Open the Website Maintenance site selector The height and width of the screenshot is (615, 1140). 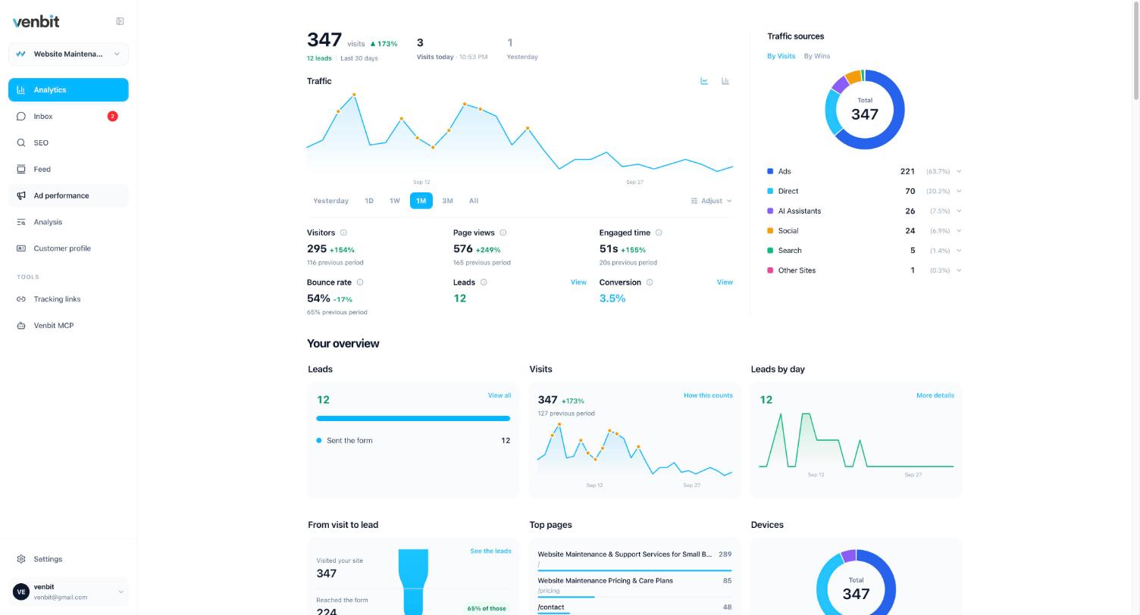[x=68, y=55]
